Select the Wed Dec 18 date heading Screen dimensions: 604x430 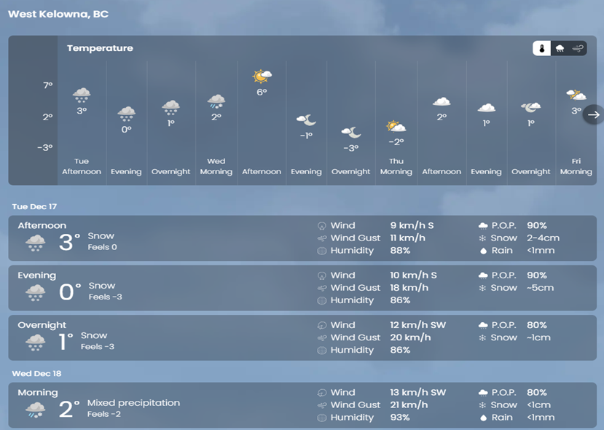coord(36,373)
